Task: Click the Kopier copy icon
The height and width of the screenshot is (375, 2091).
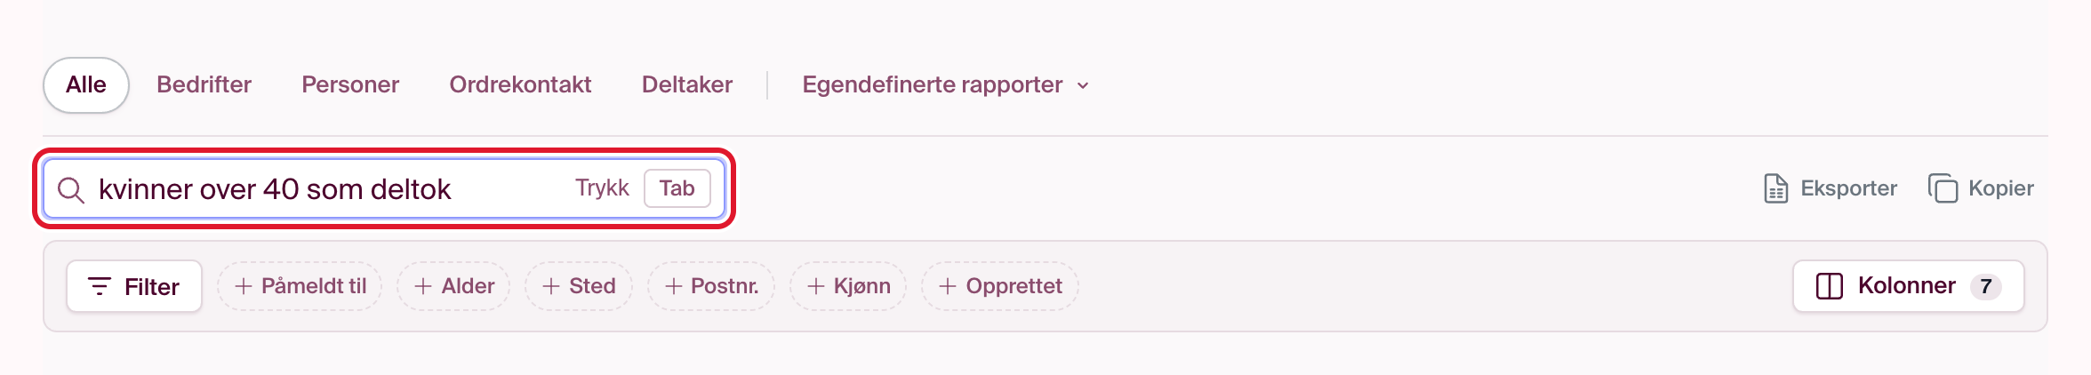Action: tap(1943, 188)
